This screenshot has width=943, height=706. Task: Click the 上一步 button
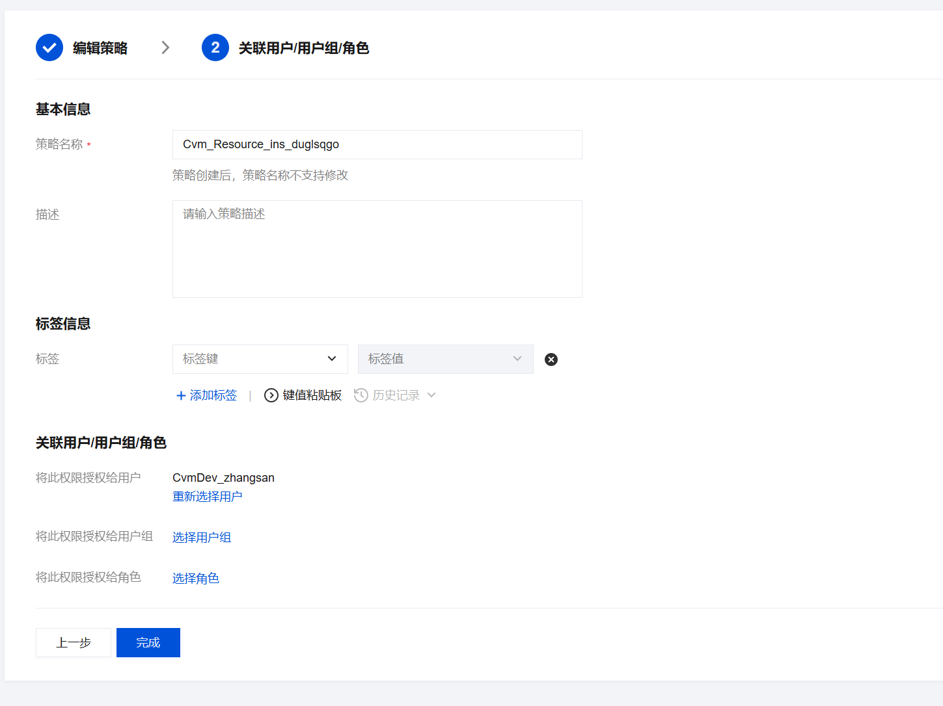tap(74, 642)
